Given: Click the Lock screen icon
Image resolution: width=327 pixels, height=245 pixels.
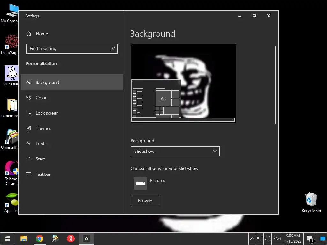Looking at the screenshot, I should [x=28, y=113].
